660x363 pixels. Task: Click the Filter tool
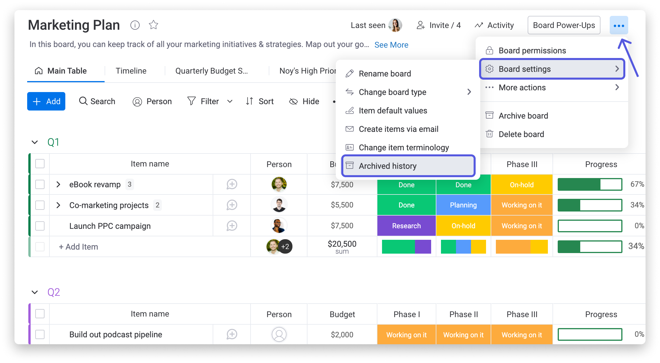click(203, 101)
